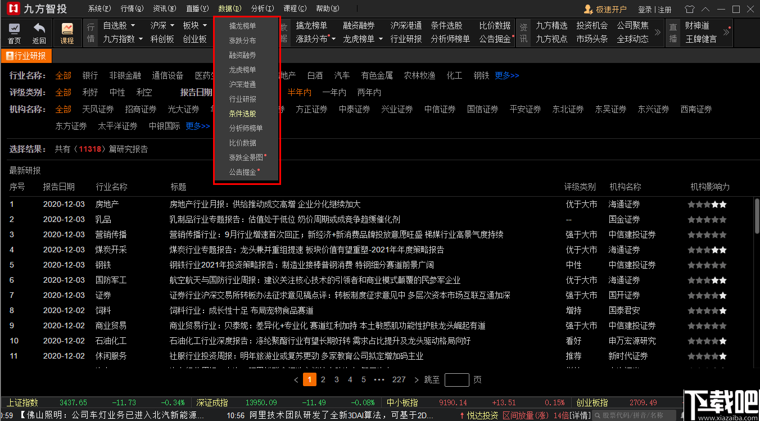Viewport: 760px width, 421px height.
Task: Go to previous page arrow
Action: (x=296, y=380)
